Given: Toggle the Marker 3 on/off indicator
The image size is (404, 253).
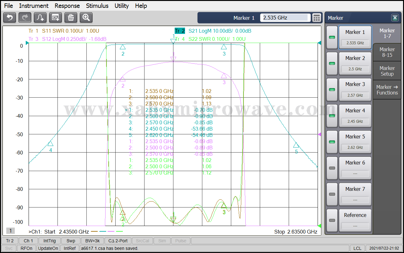Looking at the screenshot, I should [x=332, y=89].
